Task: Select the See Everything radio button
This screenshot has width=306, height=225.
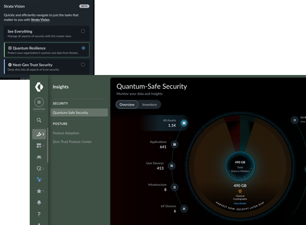Action: pyautogui.click(x=83, y=31)
